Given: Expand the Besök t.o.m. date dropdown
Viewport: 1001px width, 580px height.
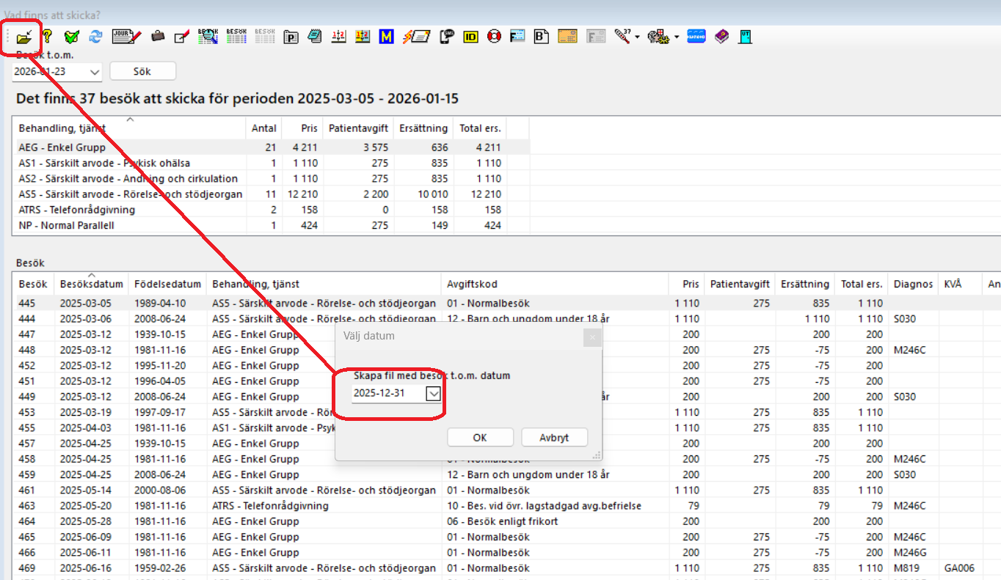Looking at the screenshot, I should (x=95, y=72).
